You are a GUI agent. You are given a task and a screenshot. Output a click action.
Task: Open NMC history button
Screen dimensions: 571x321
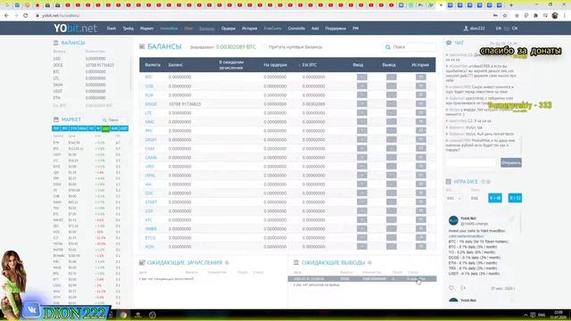click(x=420, y=121)
